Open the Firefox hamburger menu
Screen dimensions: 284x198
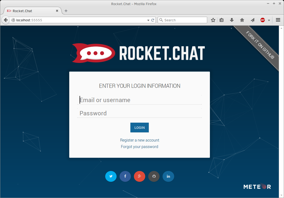pos(278,20)
